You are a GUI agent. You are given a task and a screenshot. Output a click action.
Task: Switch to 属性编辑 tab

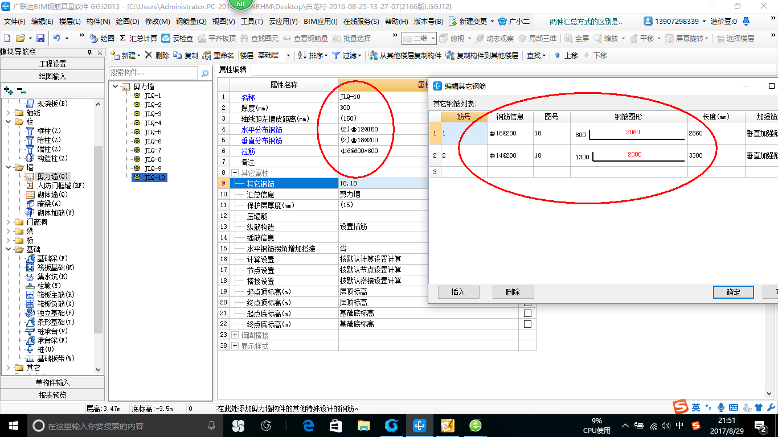232,69
